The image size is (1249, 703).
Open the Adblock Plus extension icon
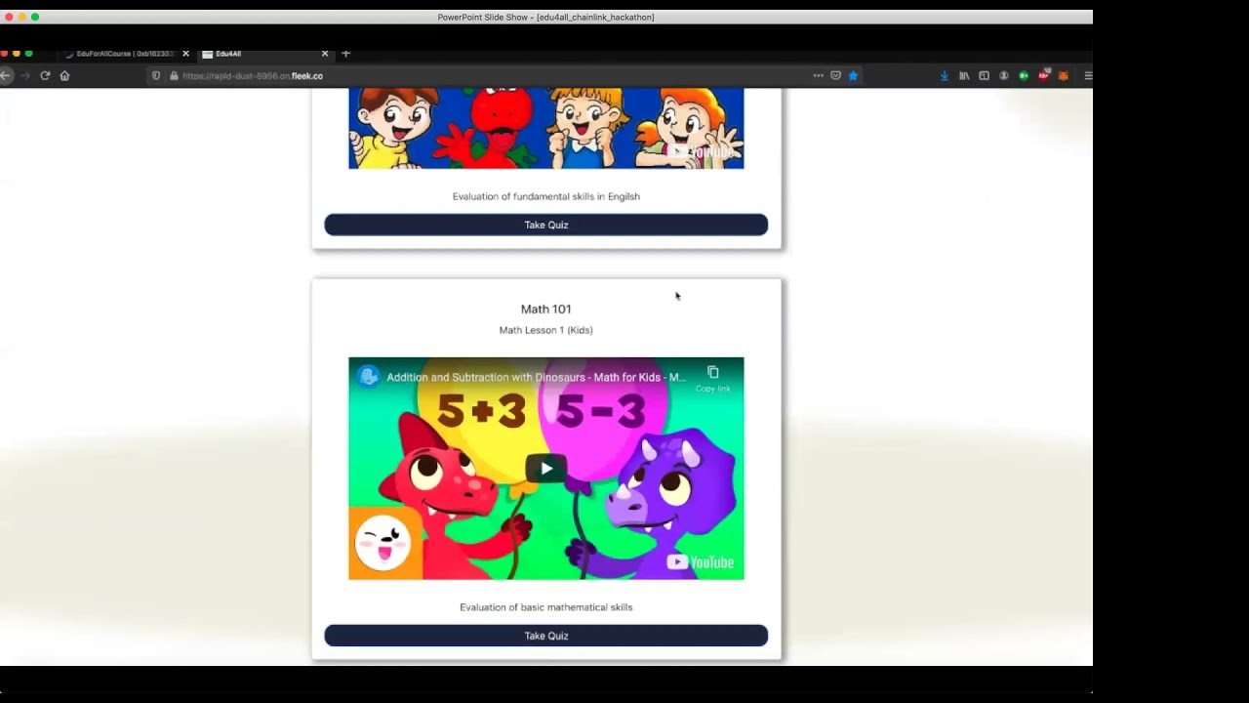point(1044,74)
